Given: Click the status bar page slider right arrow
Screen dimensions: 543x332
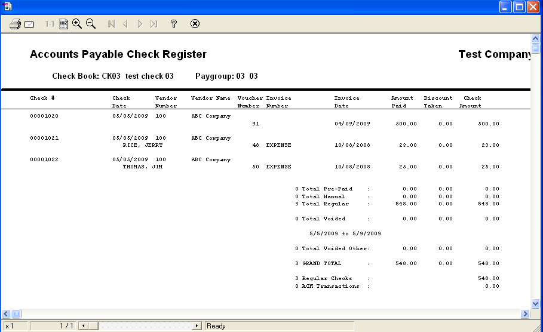Looking at the screenshot, I should tap(196, 326).
